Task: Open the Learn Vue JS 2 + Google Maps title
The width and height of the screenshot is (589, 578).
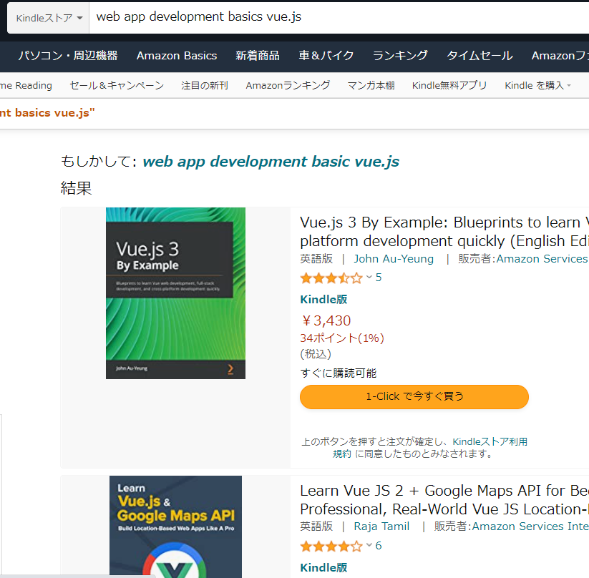Action: [x=444, y=500]
